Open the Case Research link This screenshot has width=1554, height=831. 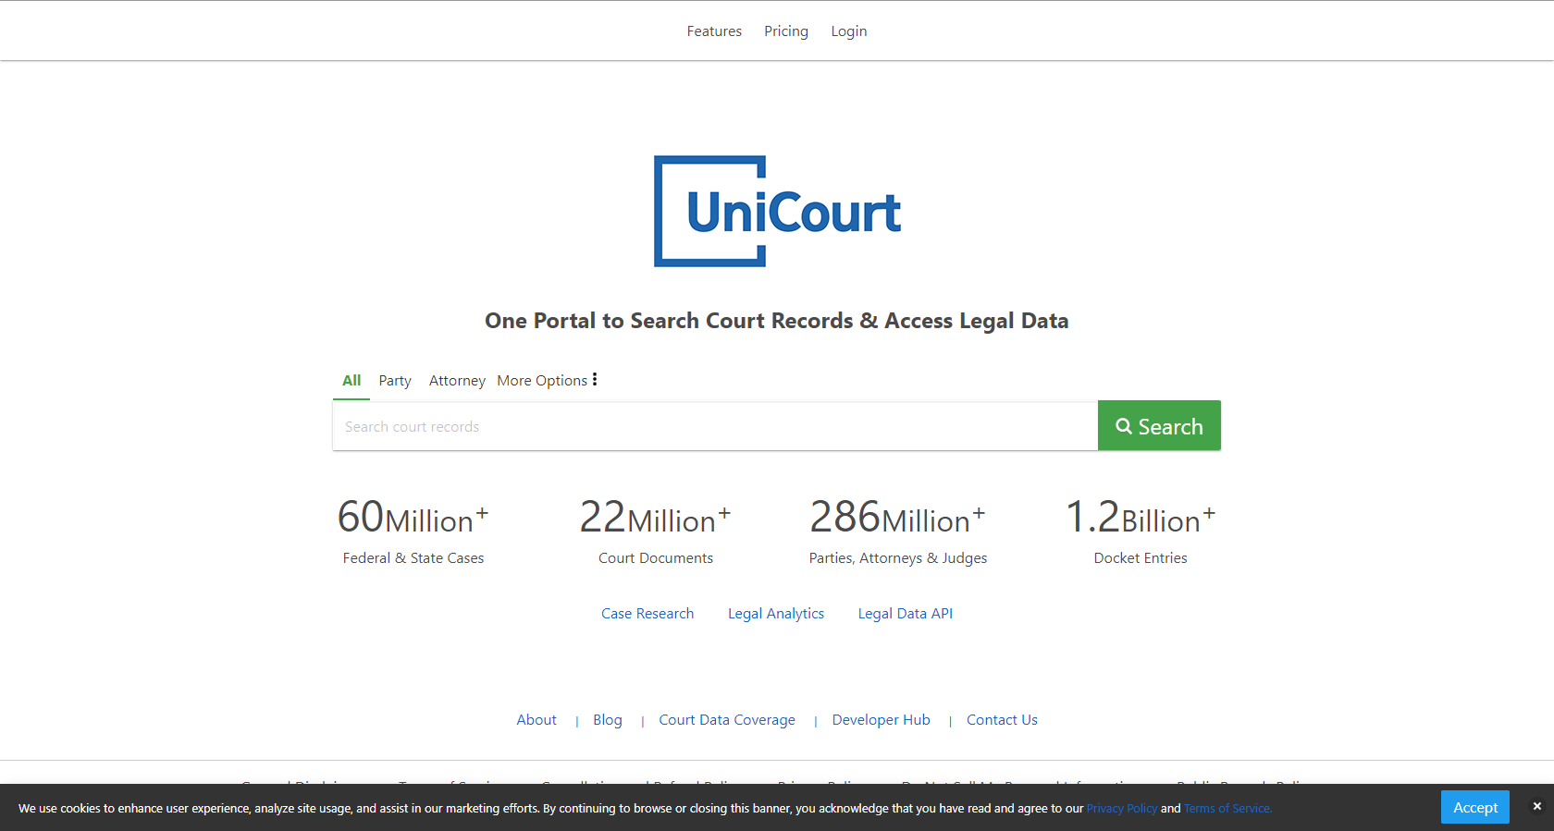[647, 614]
